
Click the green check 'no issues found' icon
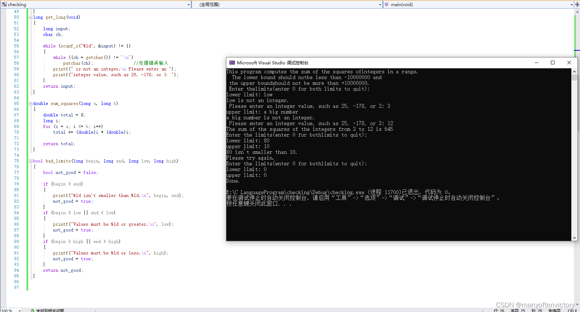32,310
